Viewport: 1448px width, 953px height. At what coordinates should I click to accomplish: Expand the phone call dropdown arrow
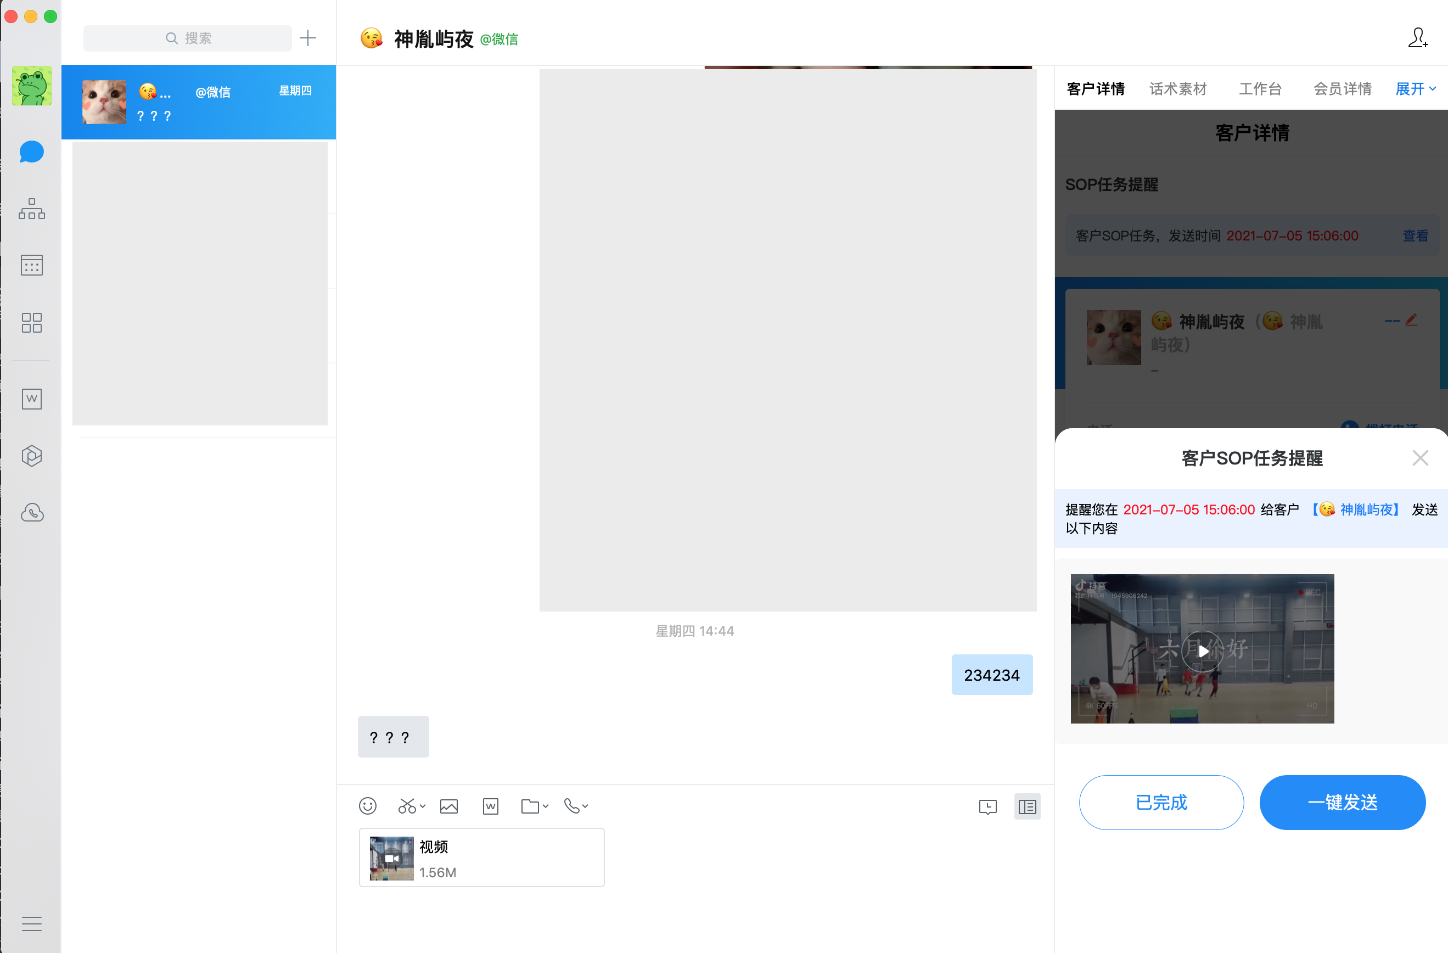point(585,806)
